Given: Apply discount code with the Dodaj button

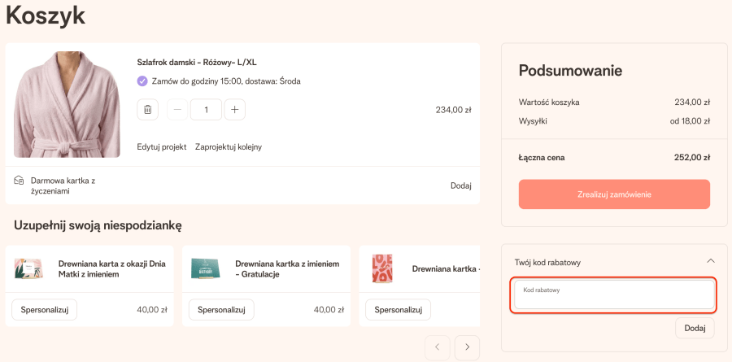Looking at the screenshot, I should [x=695, y=328].
